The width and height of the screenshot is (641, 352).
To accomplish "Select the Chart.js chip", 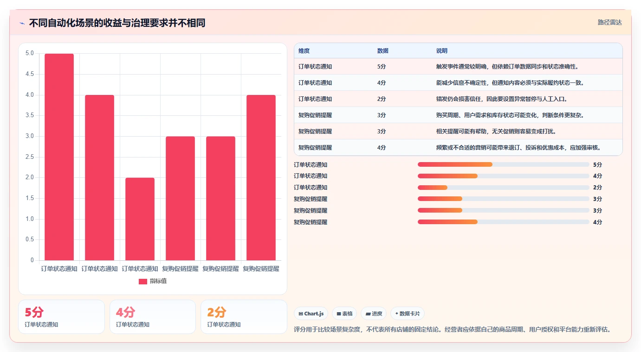I will coord(311,314).
